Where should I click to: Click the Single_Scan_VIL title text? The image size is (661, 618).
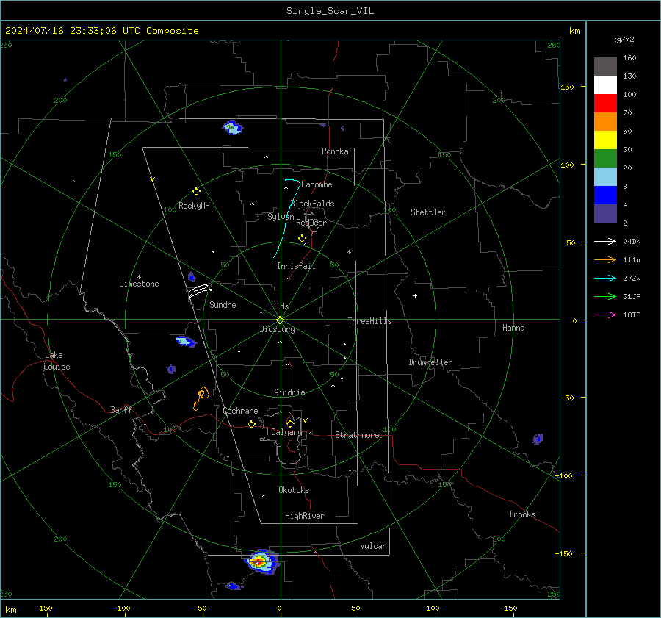tap(330, 11)
